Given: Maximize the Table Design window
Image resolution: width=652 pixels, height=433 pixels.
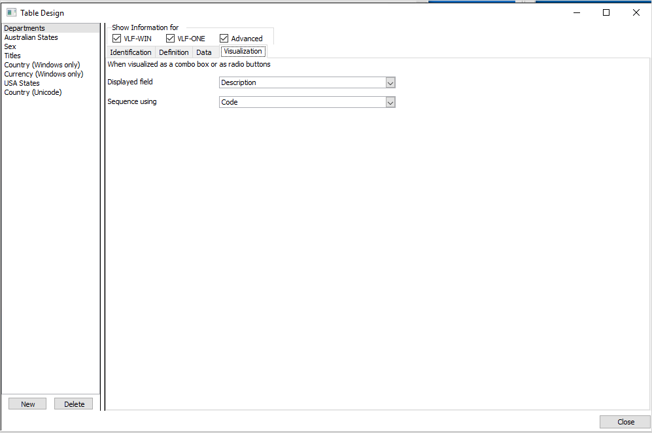Looking at the screenshot, I should pos(606,12).
